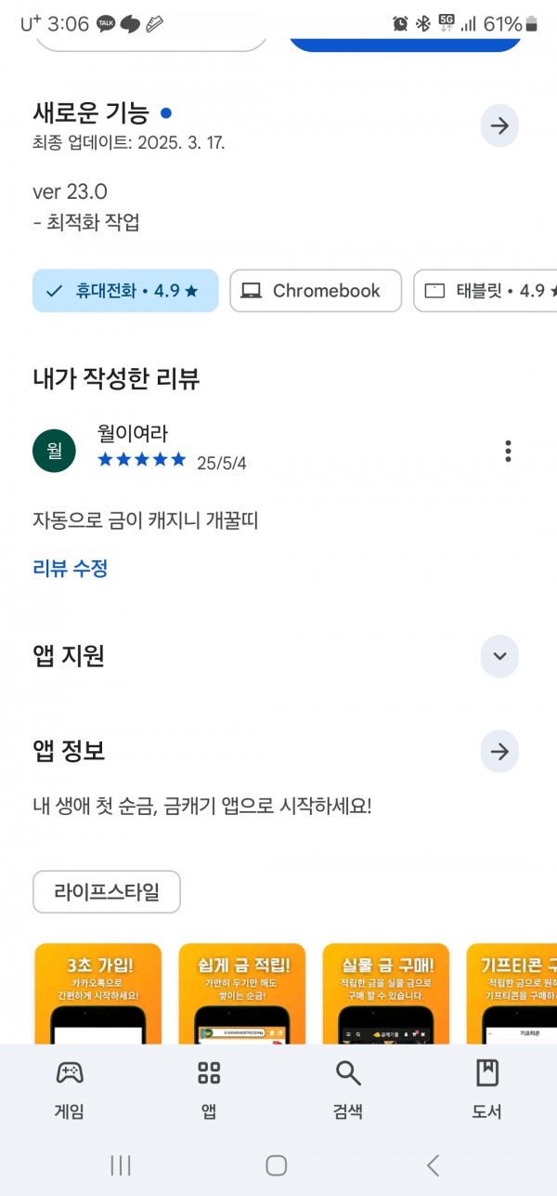Viewport: 557px width, 1196px height.
Task: Open the 3초 가입 screenshot thumbnail
Action: pyautogui.click(x=97, y=994)
